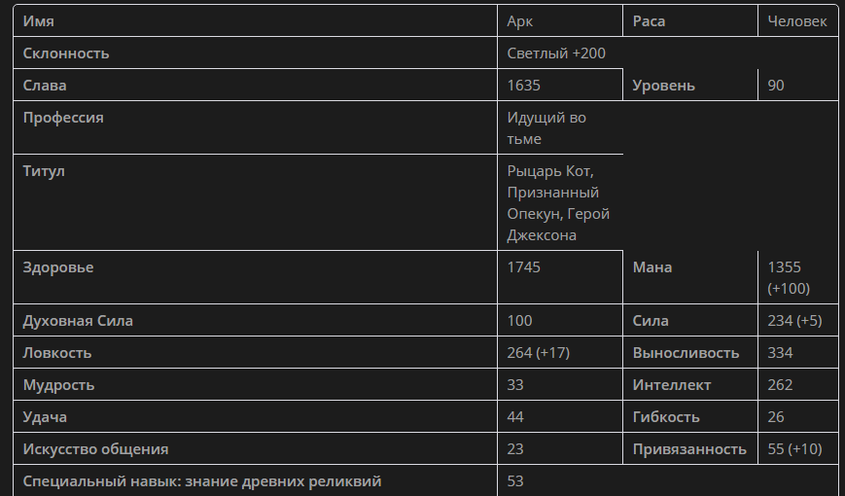The height and width of the screenshot is (496, 845).
Task: Select the health value 1745
Action: 524,267
